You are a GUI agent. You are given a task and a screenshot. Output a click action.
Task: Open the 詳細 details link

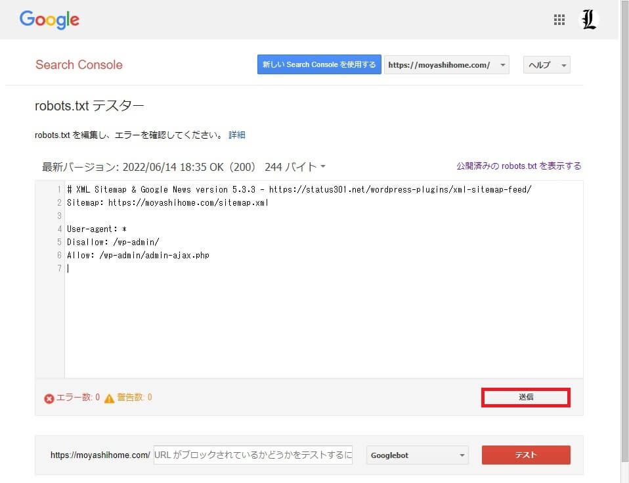(x=236, y=135)
